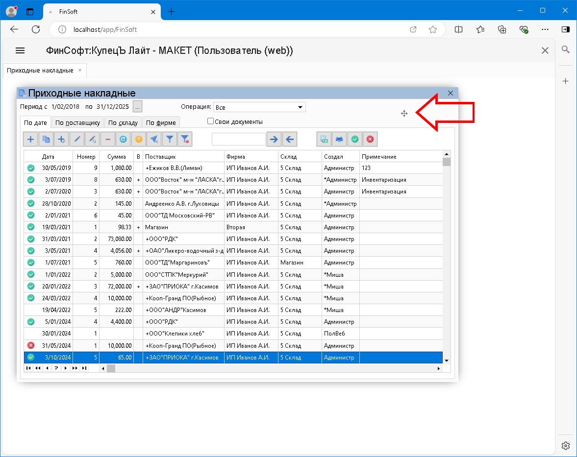577x457 pixels.
Task: Click the plus icon to add invoice
Action: coord(30,140)
